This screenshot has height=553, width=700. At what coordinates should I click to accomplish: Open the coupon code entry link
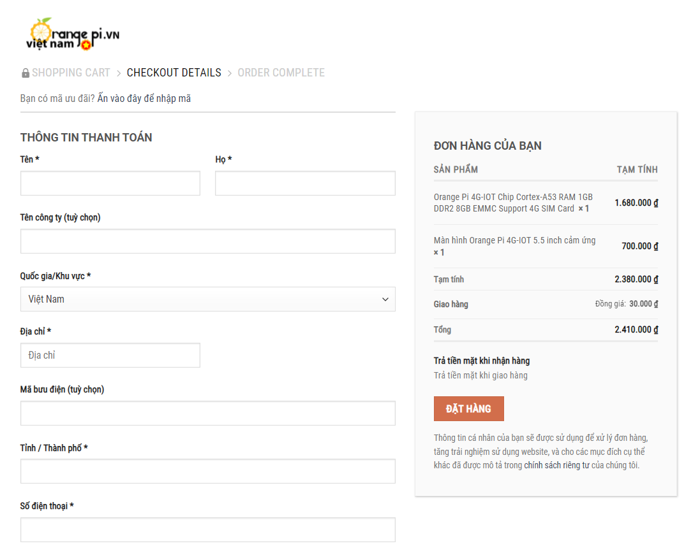tap(144, 99)
